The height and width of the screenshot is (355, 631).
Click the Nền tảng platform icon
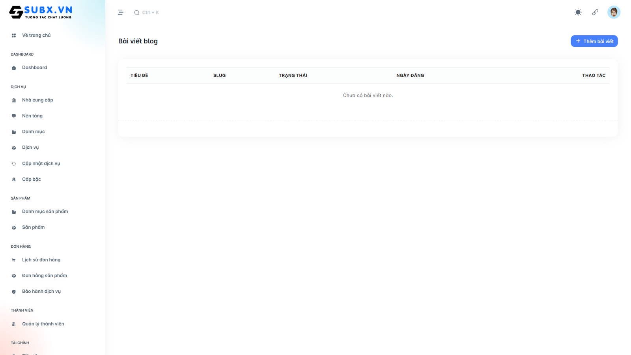coord(14,116)
